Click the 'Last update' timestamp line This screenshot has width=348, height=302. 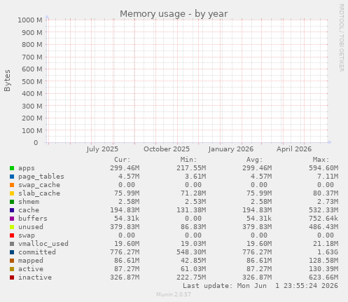(260, 286)
